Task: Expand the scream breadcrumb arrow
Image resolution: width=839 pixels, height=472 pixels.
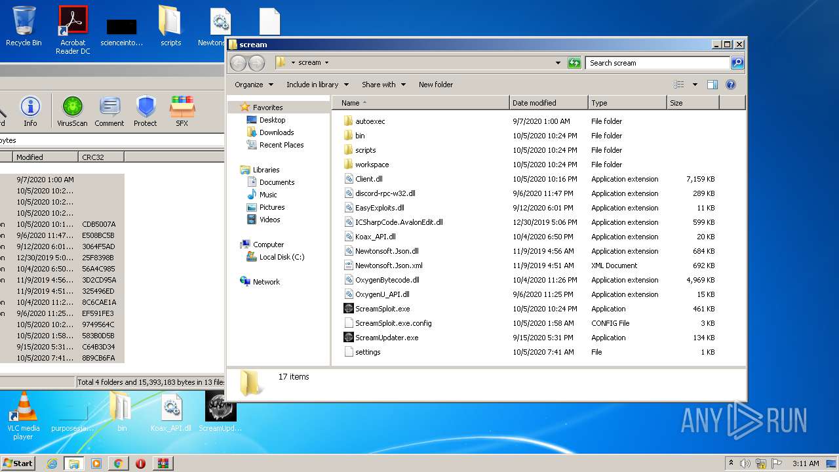Action: coord(326,63)
